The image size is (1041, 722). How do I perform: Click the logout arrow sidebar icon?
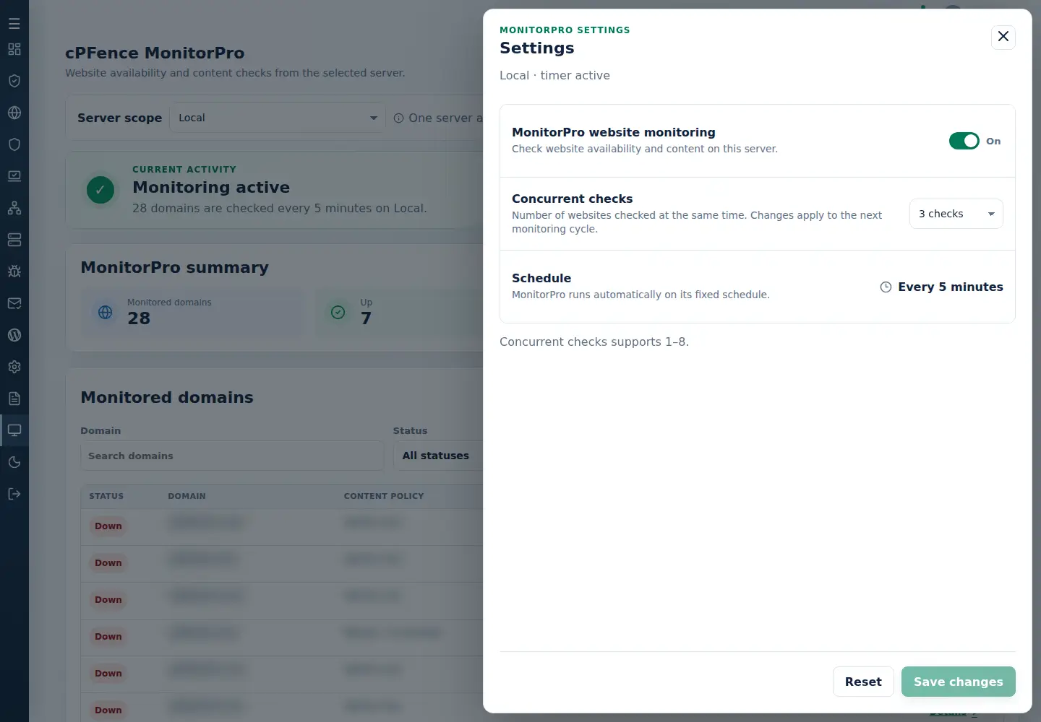(x=14, y=494)
